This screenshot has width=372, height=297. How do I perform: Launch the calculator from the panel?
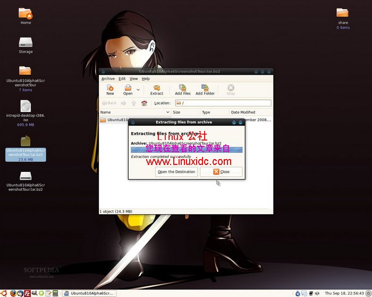[x=55, y=293]
